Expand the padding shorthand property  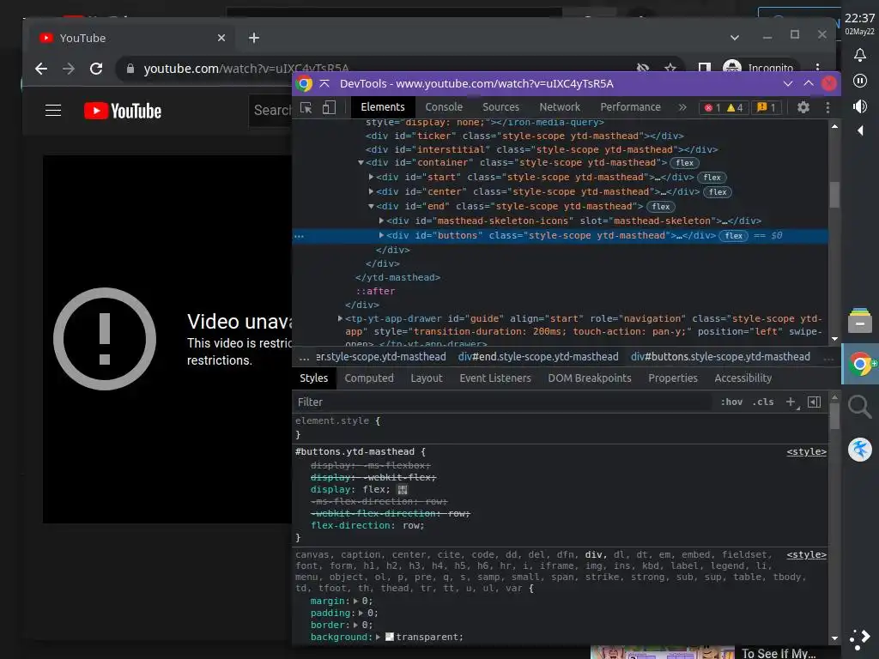click(x=361, y=613)
